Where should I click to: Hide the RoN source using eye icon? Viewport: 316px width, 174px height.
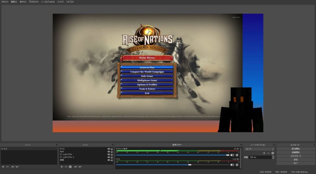coord(109,152)
